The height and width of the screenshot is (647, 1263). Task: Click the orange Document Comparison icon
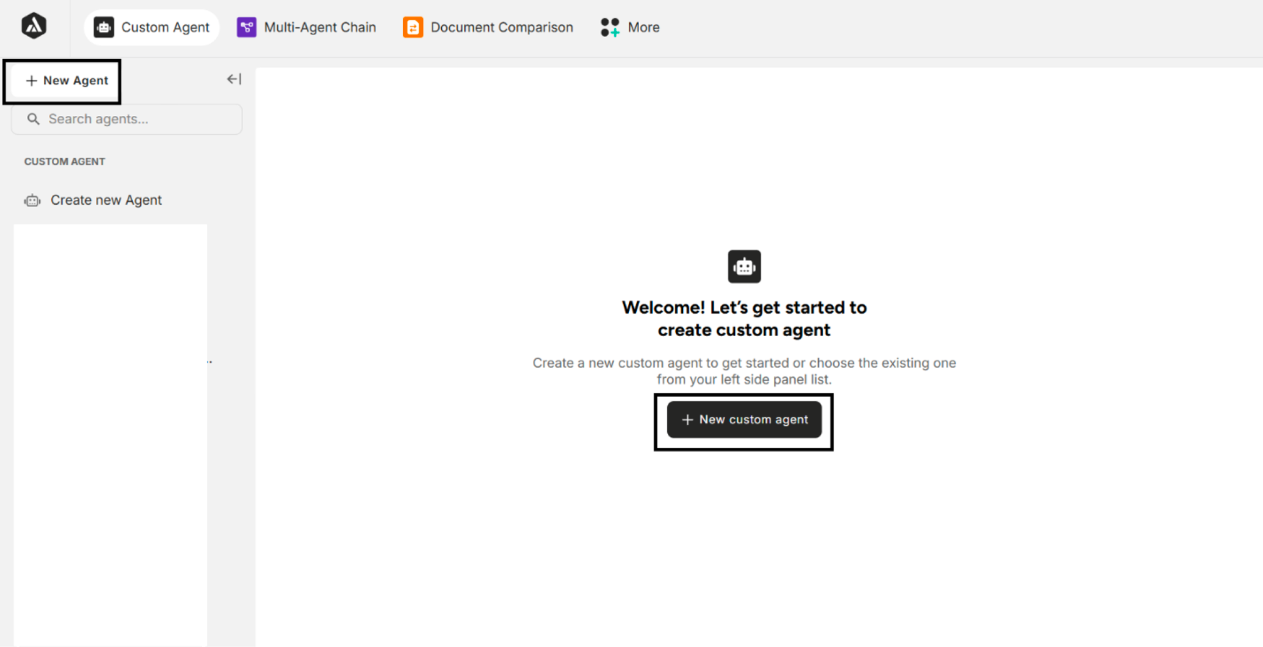tap(412, 27)
